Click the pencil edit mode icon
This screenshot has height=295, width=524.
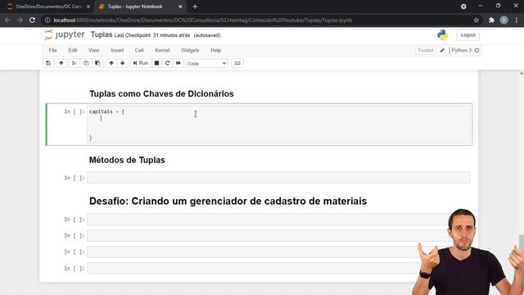pos(442,51)
